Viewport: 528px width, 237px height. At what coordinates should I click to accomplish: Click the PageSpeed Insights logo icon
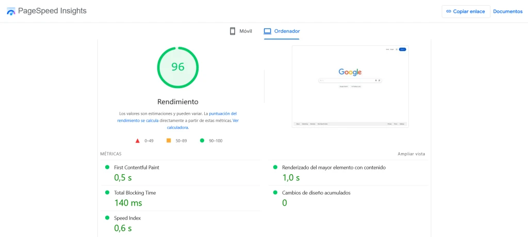pyautogui.click(x=11, y=11)
